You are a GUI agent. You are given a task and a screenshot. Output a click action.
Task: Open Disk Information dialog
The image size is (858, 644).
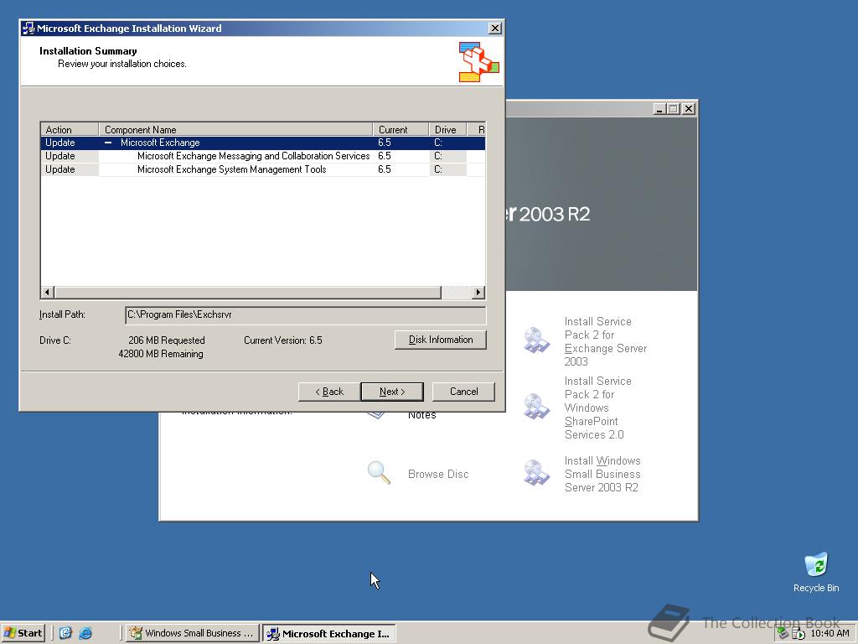click(x=441, y=340)
